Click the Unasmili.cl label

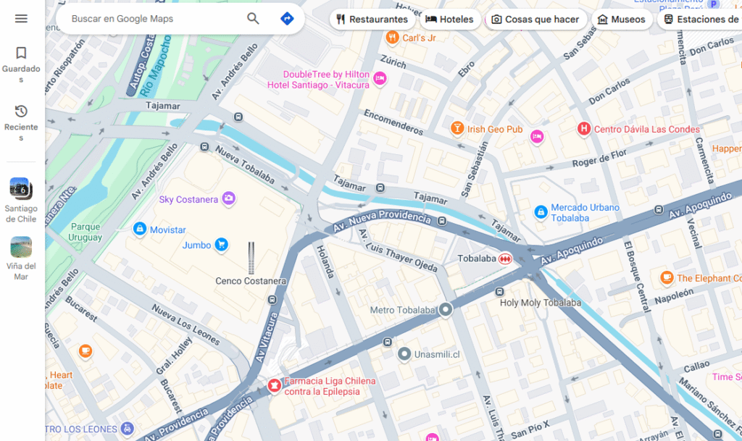437,355
